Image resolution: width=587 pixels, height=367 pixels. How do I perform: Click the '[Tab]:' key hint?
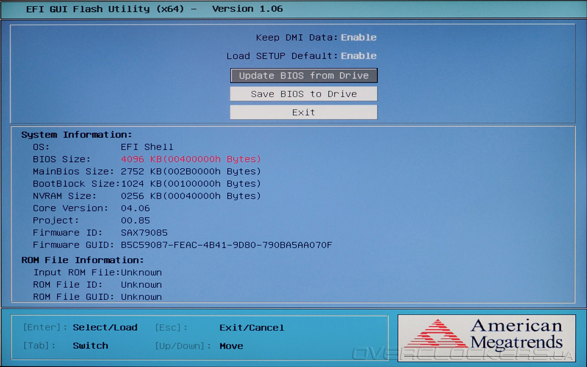coord(39,346)
